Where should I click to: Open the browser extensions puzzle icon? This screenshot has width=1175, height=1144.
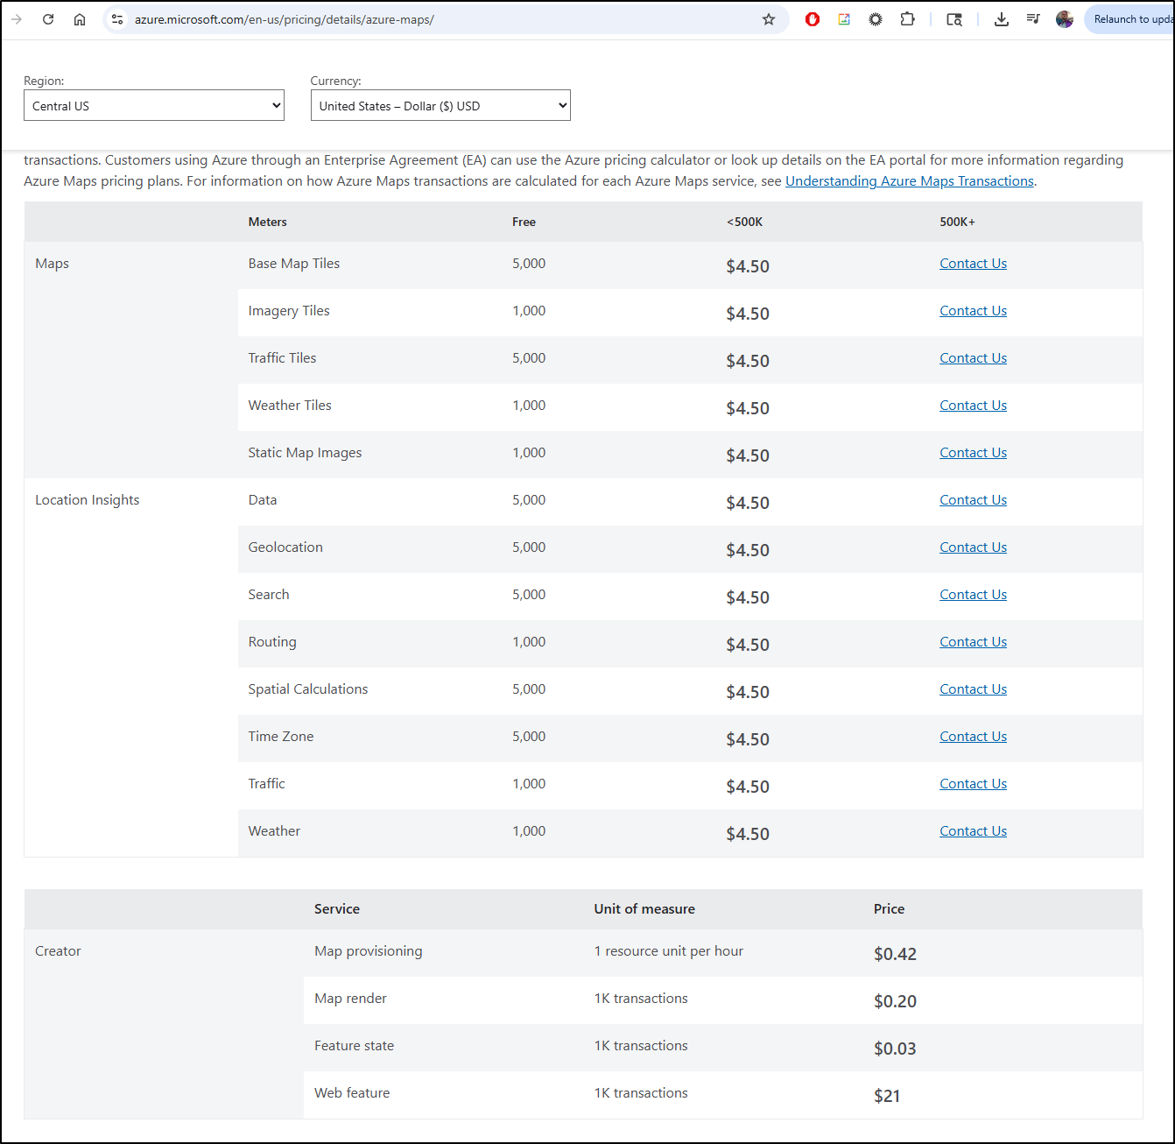(907, 19)
